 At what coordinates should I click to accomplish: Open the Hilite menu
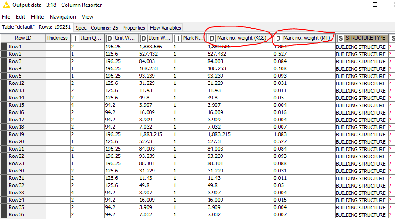(x=37, y=17)
